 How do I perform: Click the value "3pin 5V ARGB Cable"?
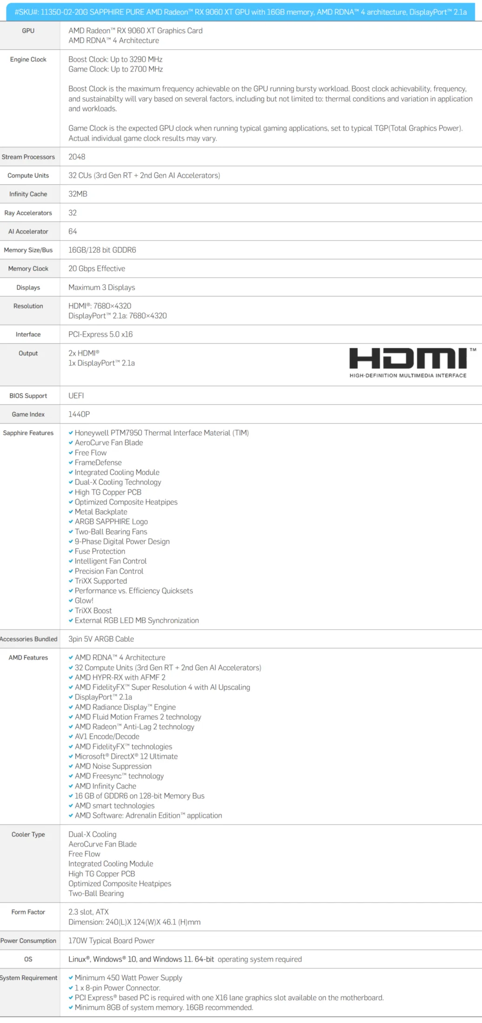[x=101, y=639]
